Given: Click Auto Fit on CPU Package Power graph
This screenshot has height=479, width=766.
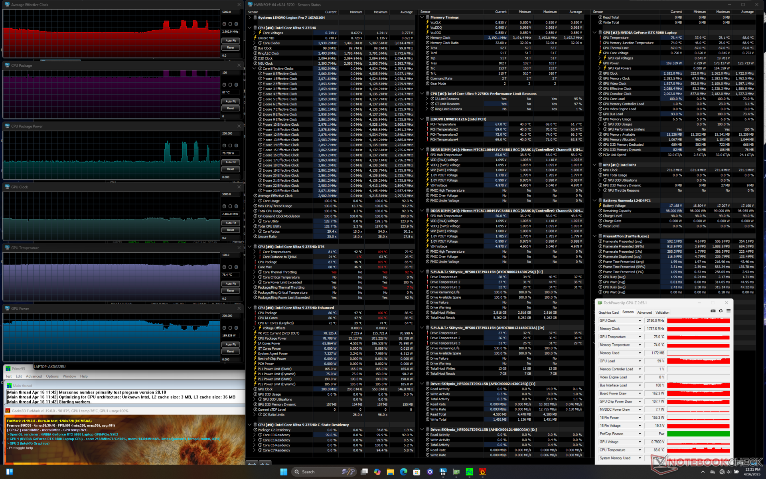Looking at the screenshot, I should pyautogui.click(x=231, y=162).
